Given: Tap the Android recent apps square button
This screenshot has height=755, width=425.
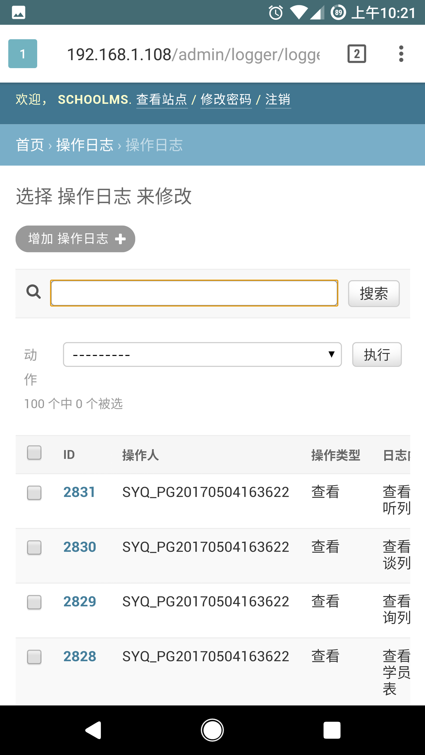Looking at the screenshot, I should click(x=332, y=730).
